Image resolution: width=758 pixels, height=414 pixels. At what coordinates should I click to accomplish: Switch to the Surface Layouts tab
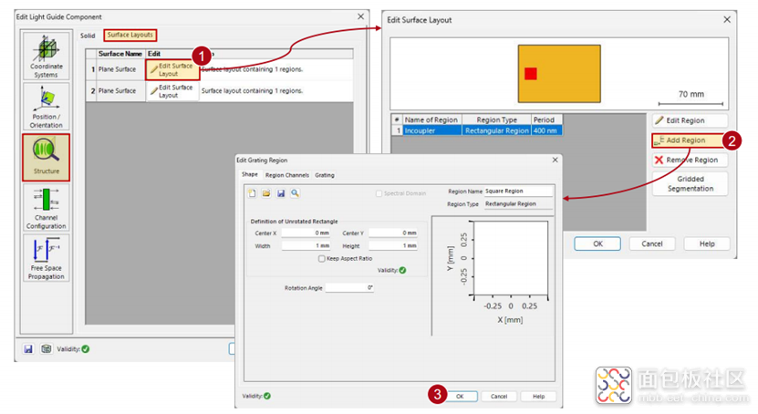(130, 35)
